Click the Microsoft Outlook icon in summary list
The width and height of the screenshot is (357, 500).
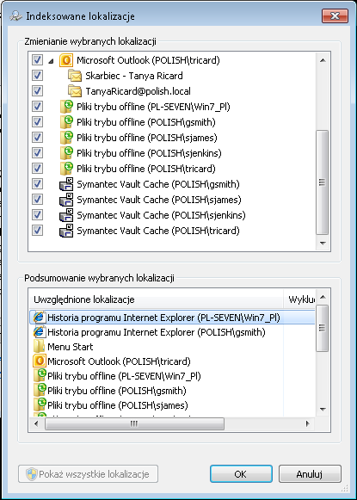[40, 361]
